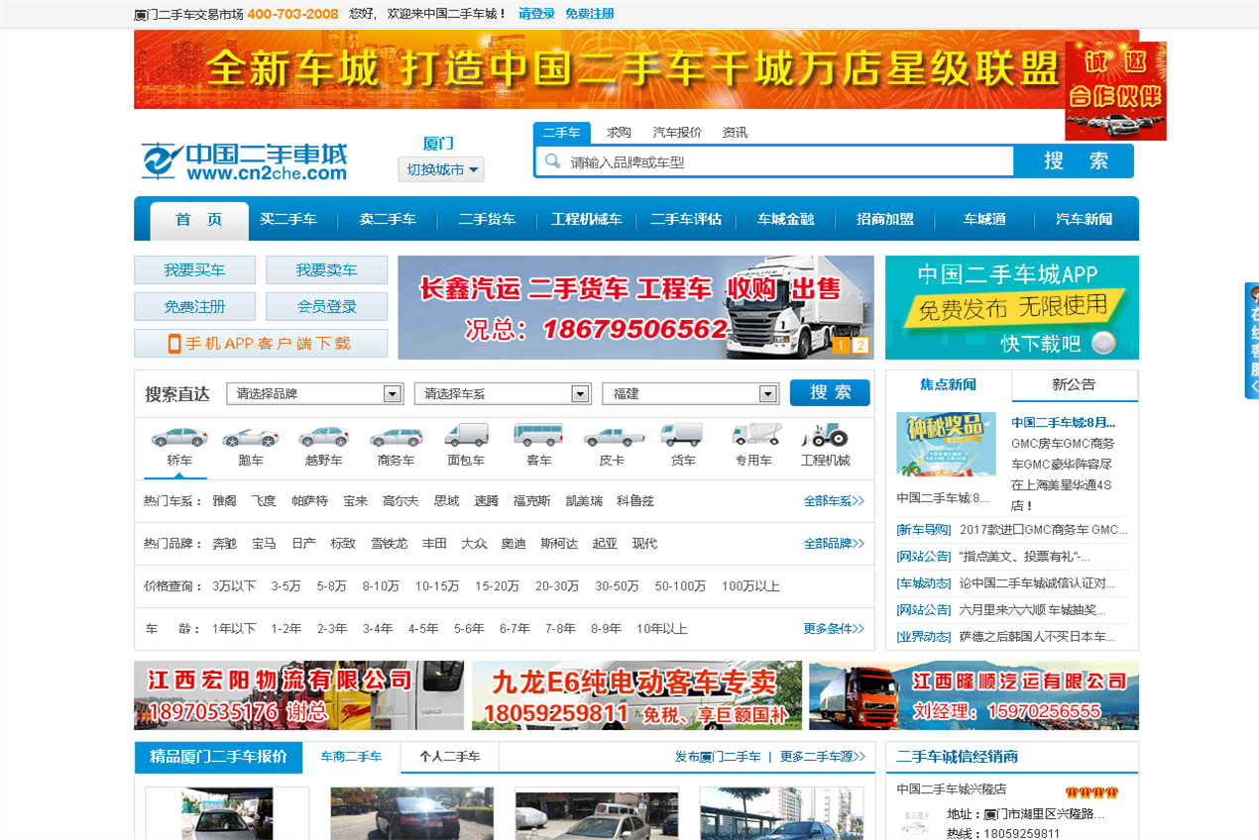Go to banner slide 1 indicator
The image size is (1259, 840).
[x=841, y=346]
